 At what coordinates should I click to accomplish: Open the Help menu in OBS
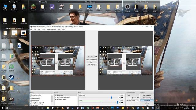(63, 29)
